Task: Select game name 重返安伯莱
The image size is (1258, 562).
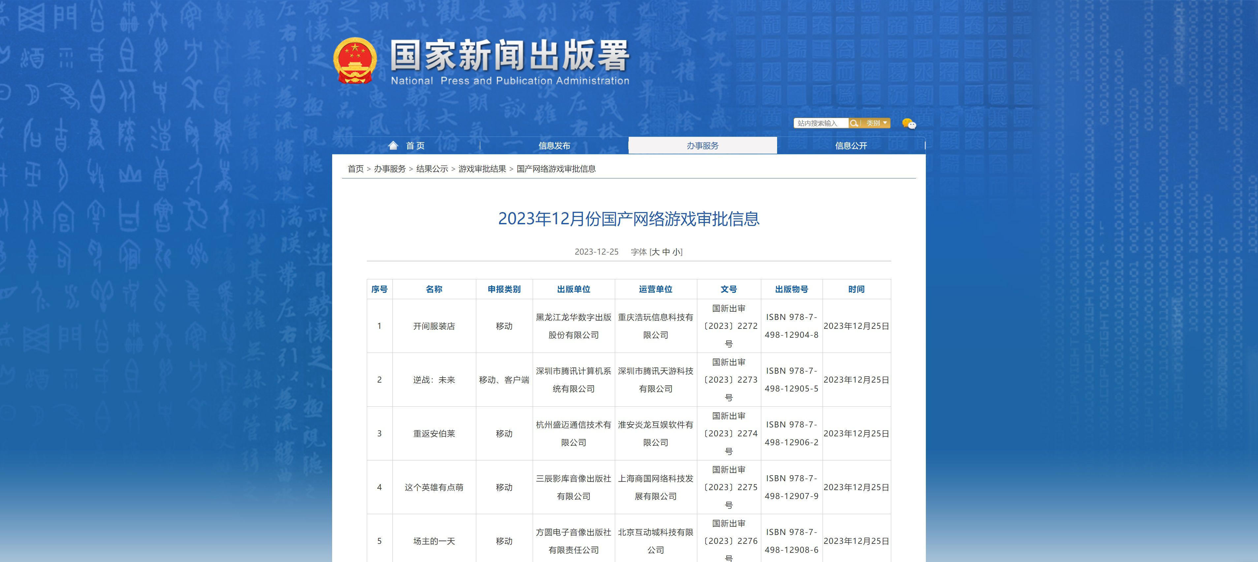Action: [x=434, y=434]
